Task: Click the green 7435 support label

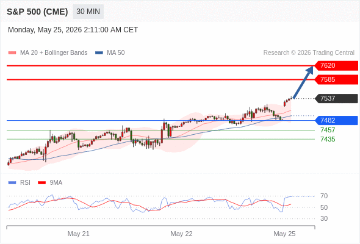Action: tap(328, 139)
